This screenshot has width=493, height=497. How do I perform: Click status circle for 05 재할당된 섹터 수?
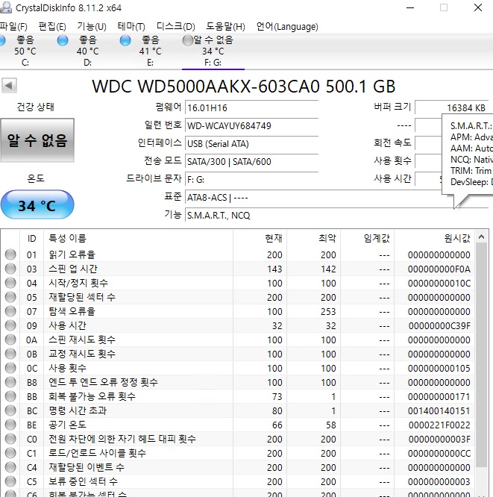coord(10,297)
